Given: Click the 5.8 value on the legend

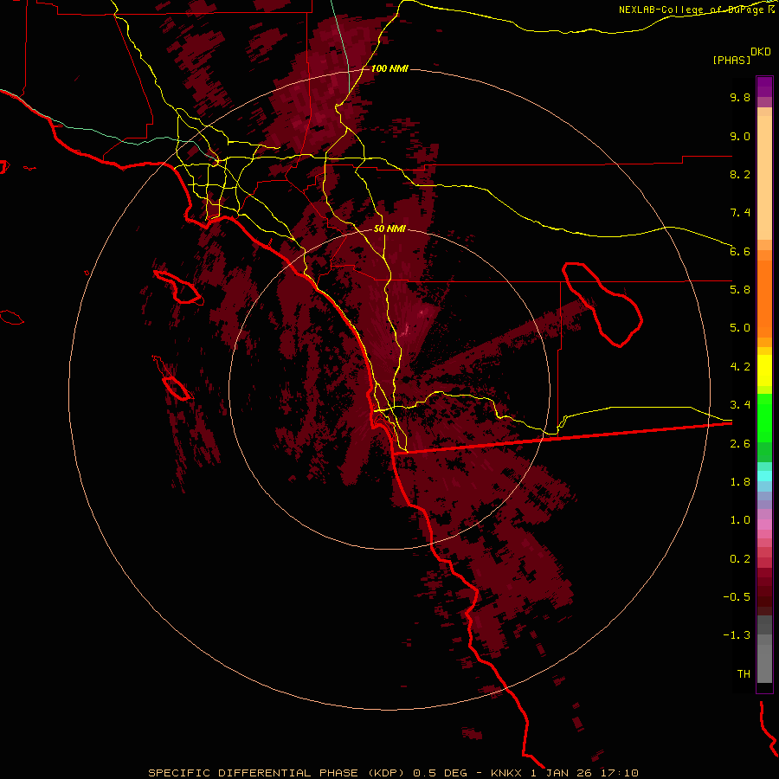Looking at the screenshot, I should (740, 290).
